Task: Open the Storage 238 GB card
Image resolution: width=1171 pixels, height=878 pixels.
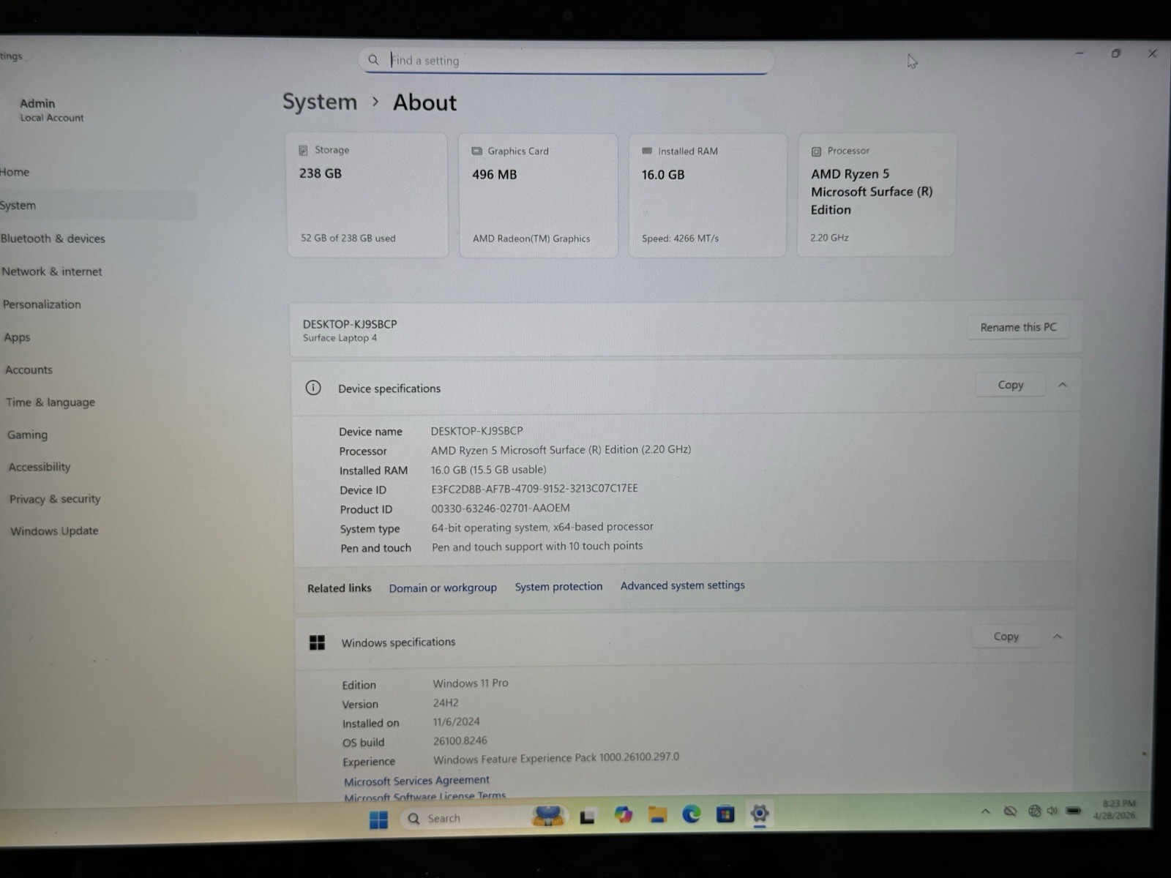Action: coord(367,195)
